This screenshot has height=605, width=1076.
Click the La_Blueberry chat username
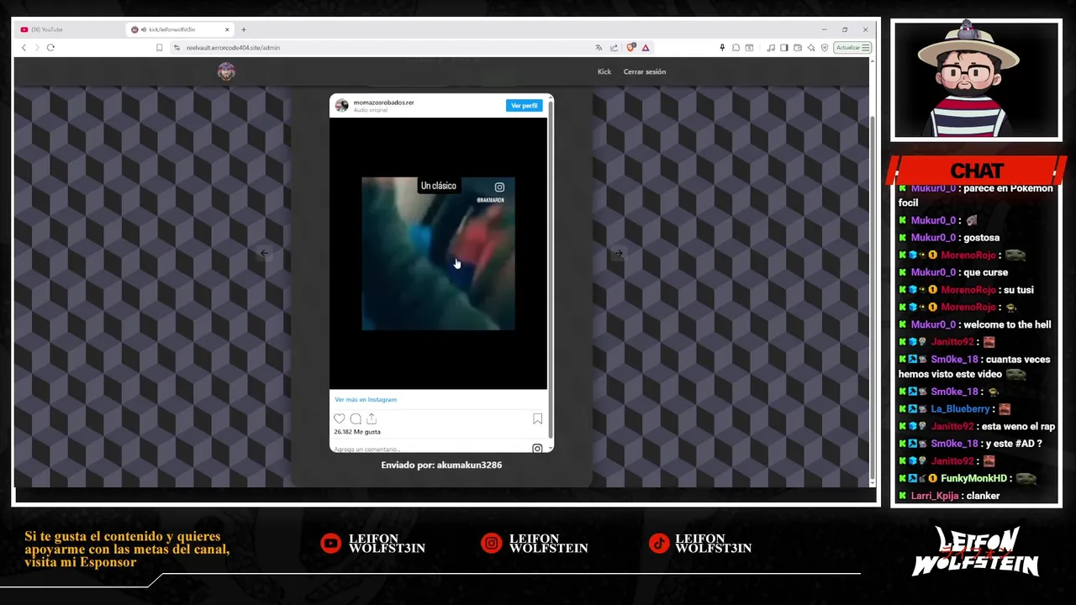959,409
